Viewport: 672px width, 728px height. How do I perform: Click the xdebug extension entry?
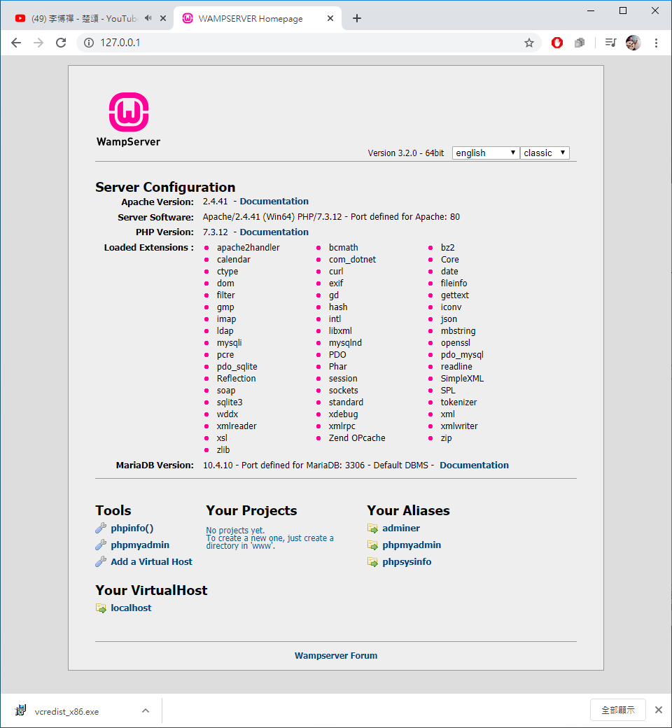(x=343, y=414)
